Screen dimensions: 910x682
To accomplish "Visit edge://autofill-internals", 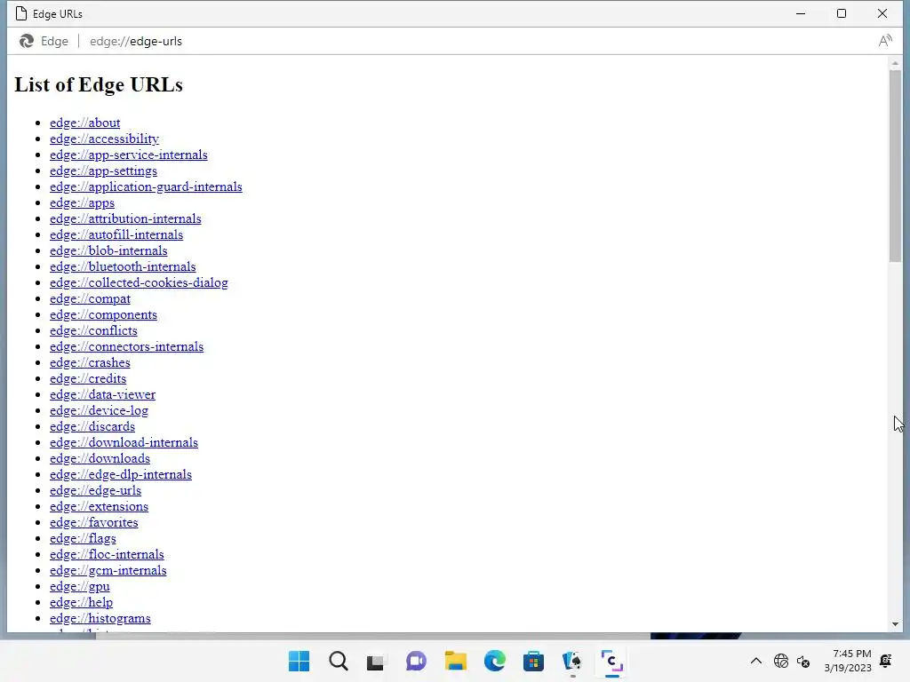I will [116, 234].
